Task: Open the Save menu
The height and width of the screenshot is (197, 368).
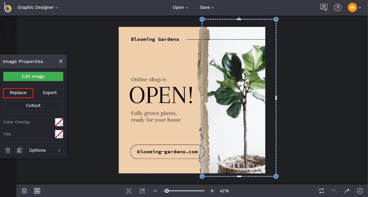Action: (207, 7)
